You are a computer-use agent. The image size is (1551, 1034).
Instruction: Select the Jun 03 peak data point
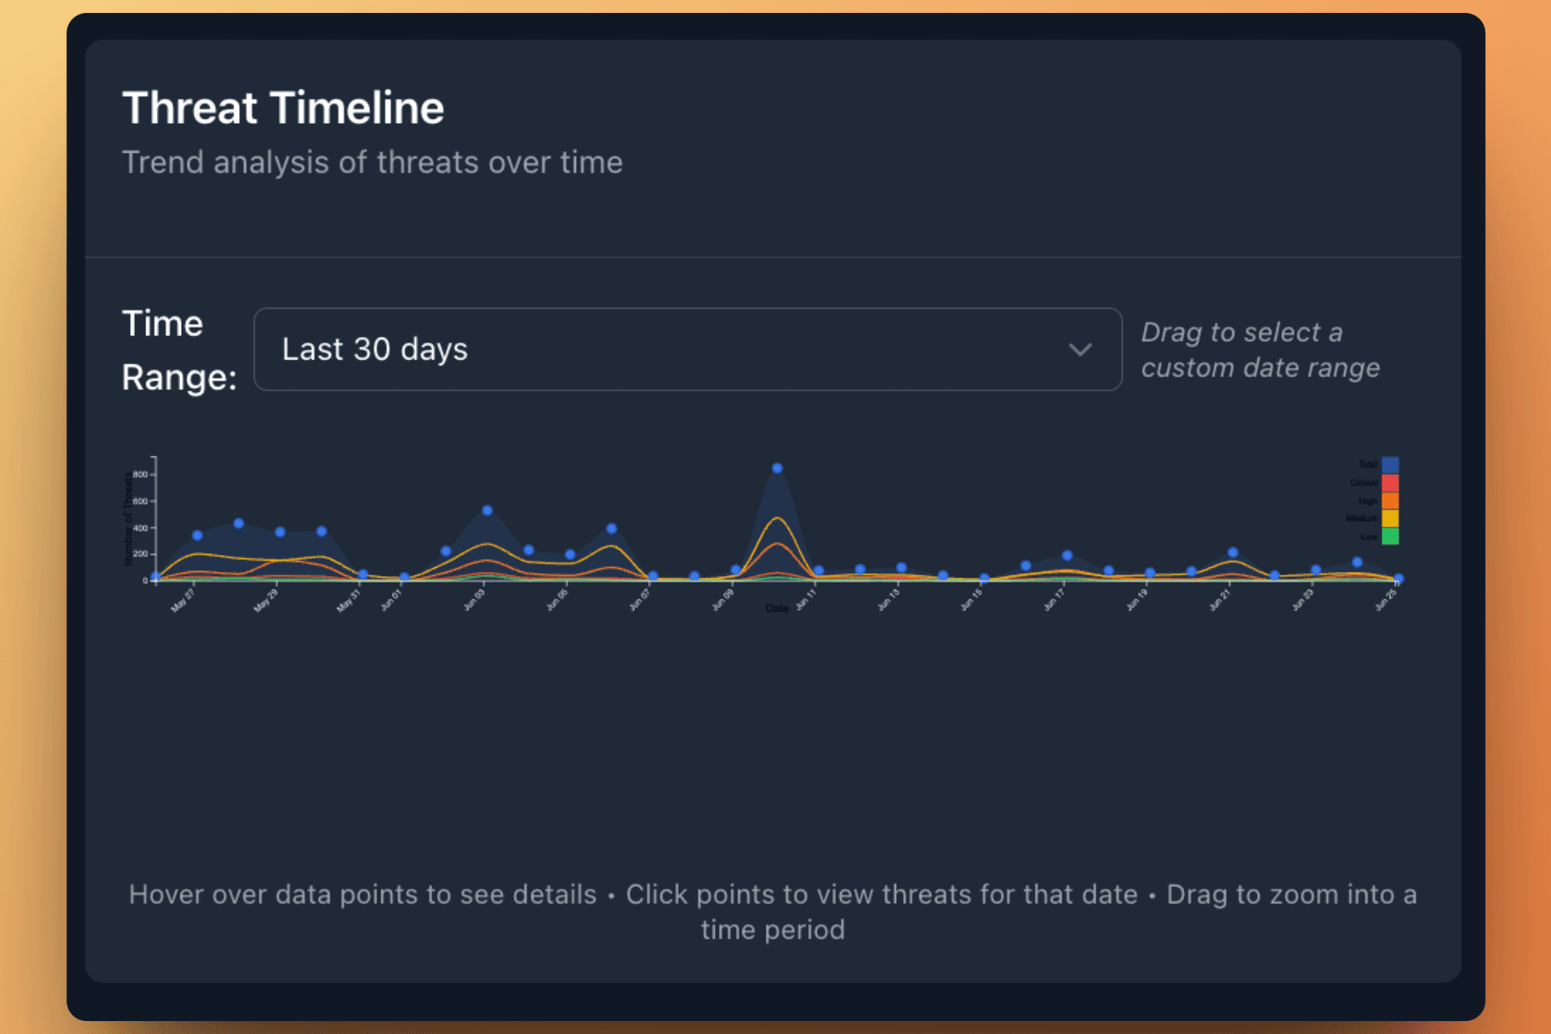pos(487,511)
